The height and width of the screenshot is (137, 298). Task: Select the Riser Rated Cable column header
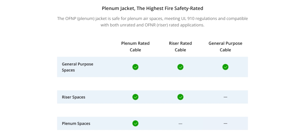click(180, 47)
